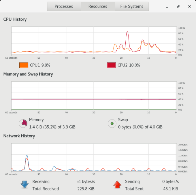Click the Memory pie chart icon
Viewport: 196px width, 195px height.
tap(23, 124)
